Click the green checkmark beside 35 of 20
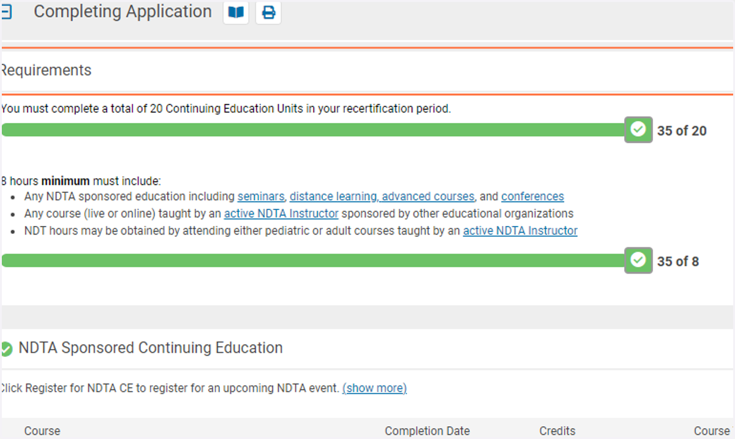735x439 pixels. click(638, 130)
